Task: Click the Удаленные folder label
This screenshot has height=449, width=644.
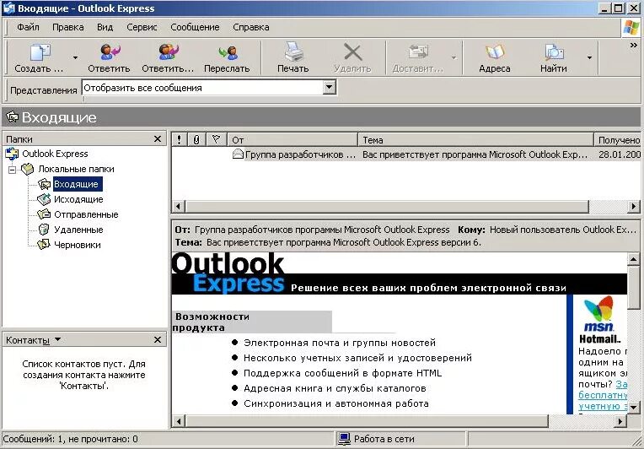Action: coord(78,230)
